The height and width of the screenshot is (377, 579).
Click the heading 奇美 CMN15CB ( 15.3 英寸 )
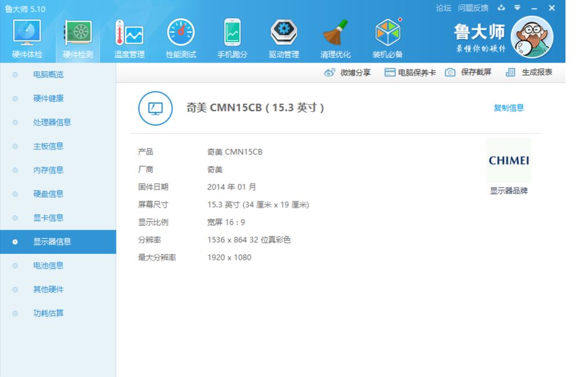[x=255, y=108]
